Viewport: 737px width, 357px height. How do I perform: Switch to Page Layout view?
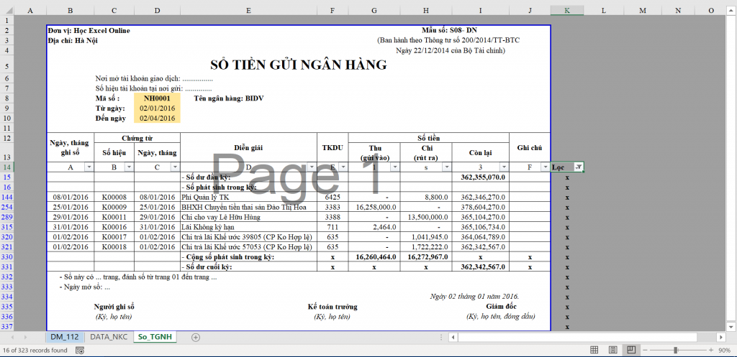tap(612, 350)
